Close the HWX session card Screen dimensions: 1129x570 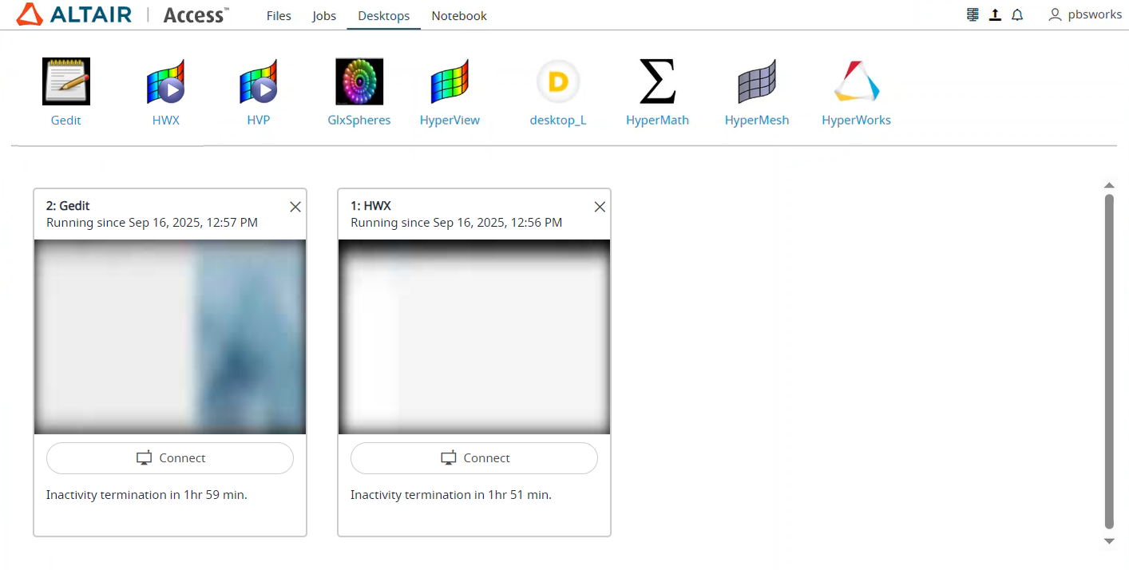[600, 207]
